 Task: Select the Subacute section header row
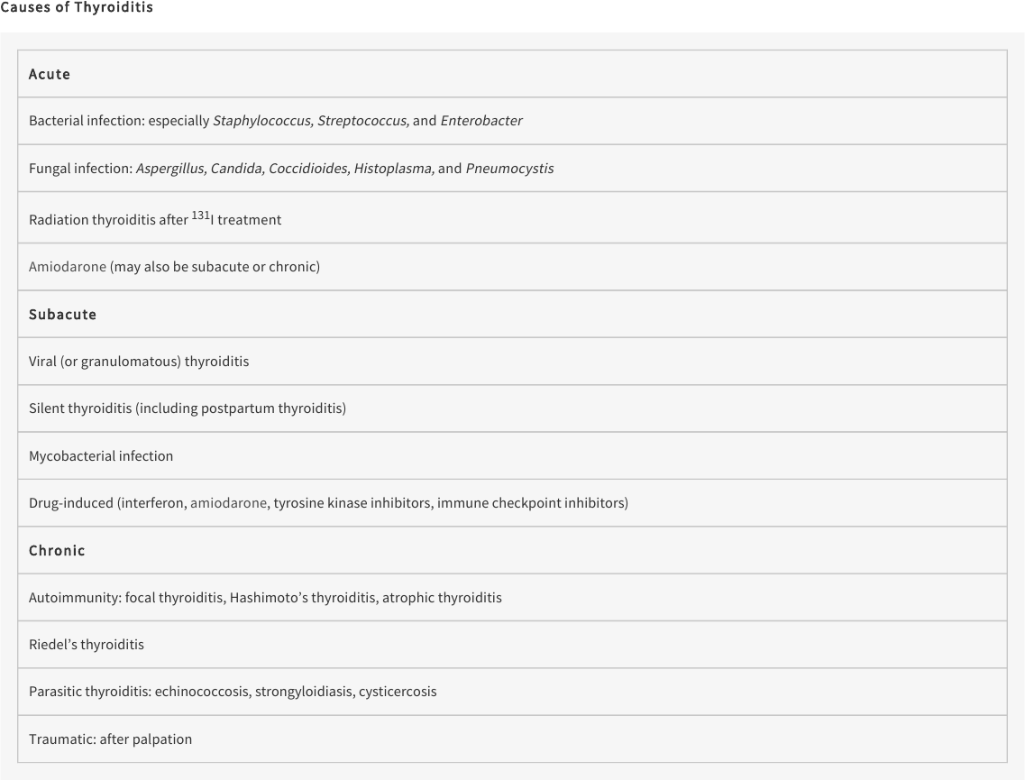click(512, 315)
